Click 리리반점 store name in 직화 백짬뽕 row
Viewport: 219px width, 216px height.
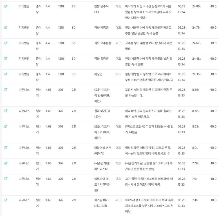coord(24,28)
